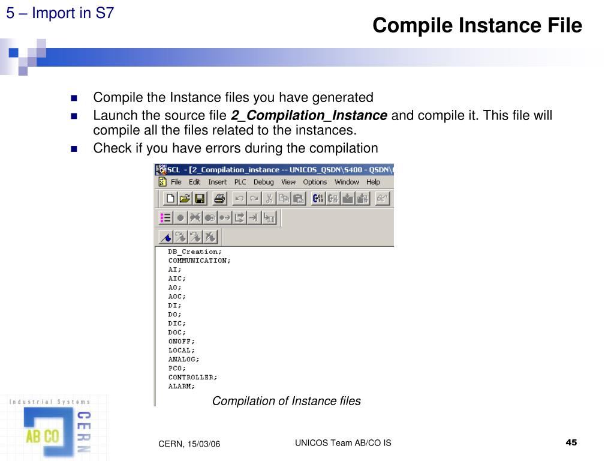Click the New file toolbar icon
The width and height of the screenshot is (614, 461).
171,199
